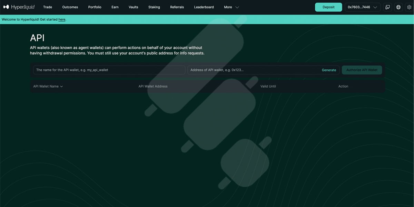
Task: Click Generate to create wallet address
Action: pyautogui.click(x=329, y=70)
